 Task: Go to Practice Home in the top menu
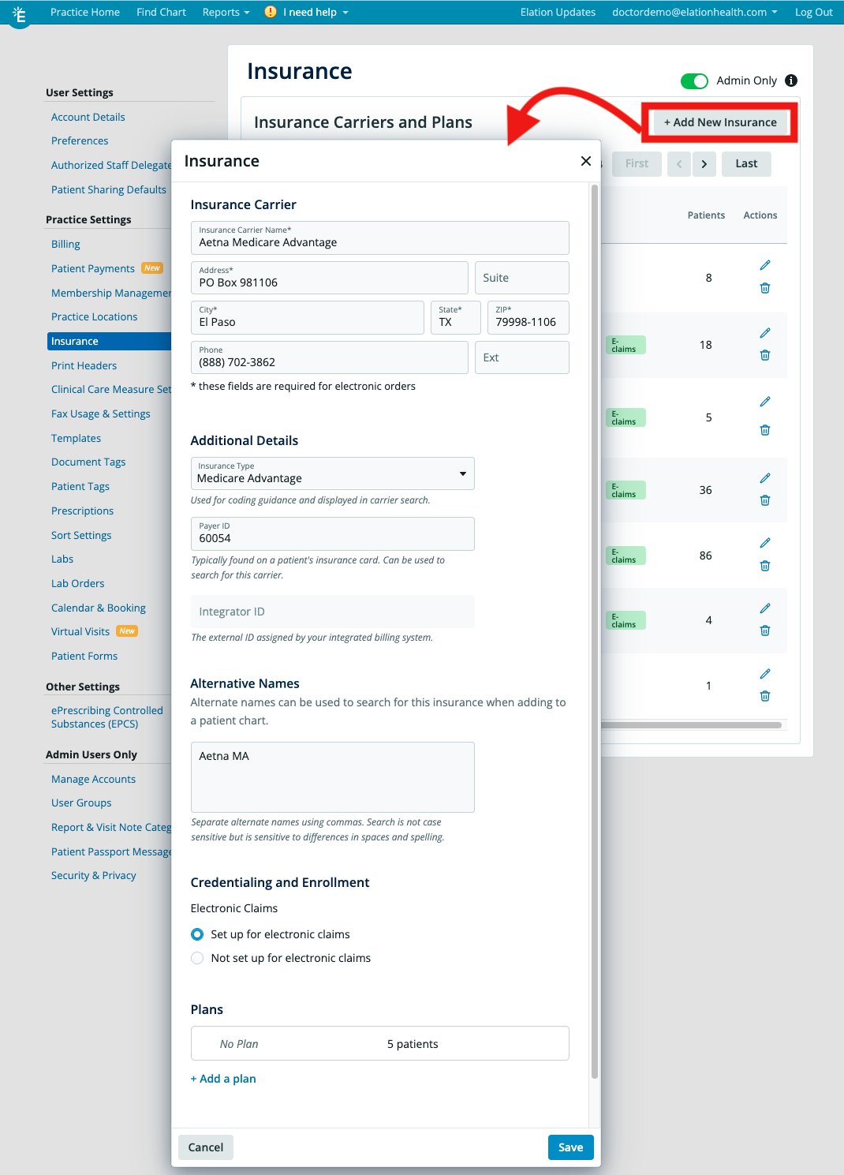point(85,12)
